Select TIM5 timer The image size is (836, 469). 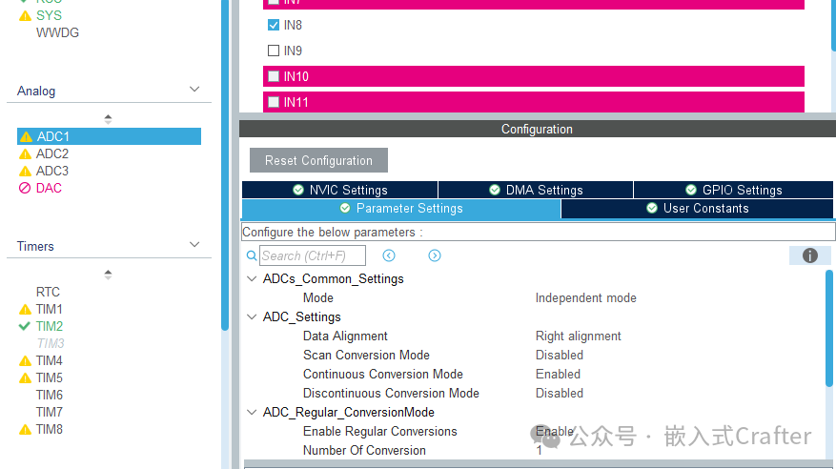tap(50, 377)
